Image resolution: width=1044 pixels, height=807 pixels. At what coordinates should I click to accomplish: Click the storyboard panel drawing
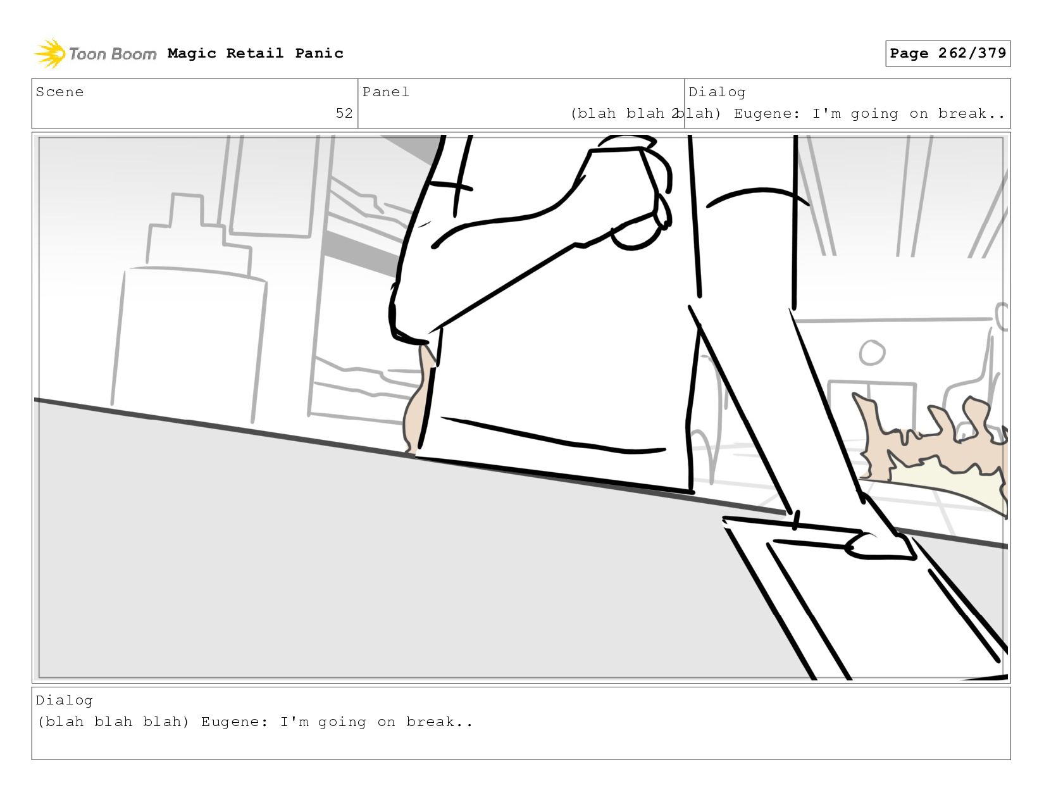[x=521, y=408]
